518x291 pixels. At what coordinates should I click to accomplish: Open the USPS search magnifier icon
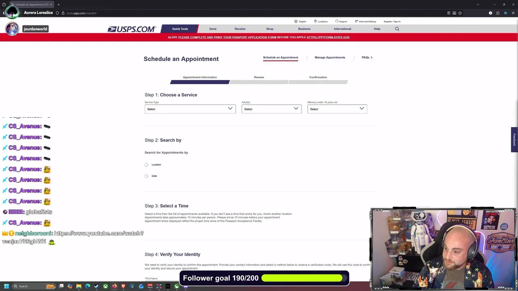(x=397, y=29)
